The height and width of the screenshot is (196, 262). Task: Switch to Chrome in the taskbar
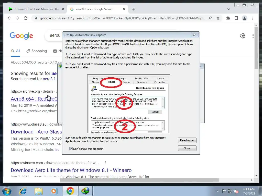(70, 191)
